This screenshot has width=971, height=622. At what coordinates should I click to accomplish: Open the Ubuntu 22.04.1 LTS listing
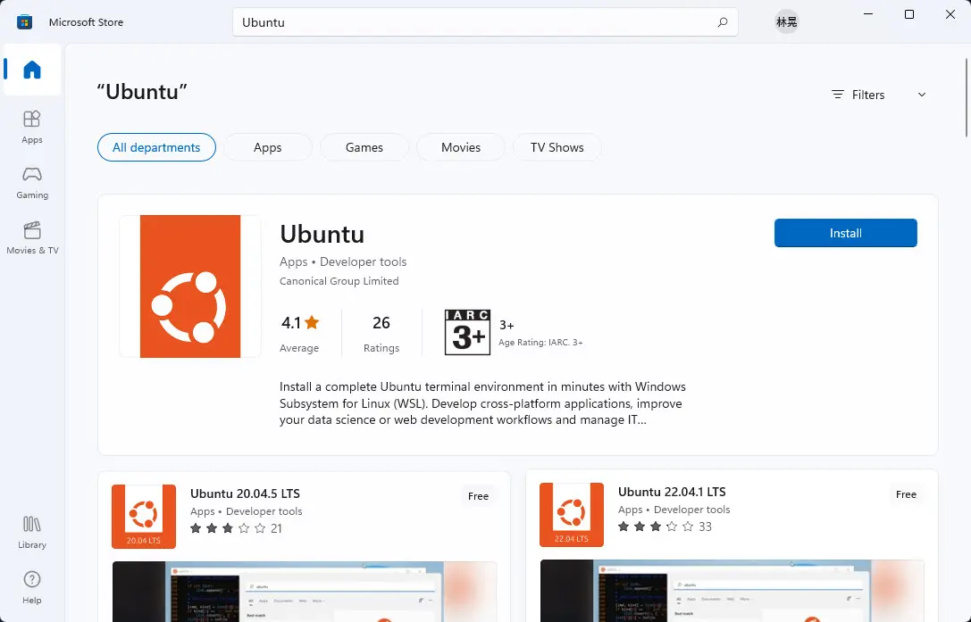click(x=671, y=492)
